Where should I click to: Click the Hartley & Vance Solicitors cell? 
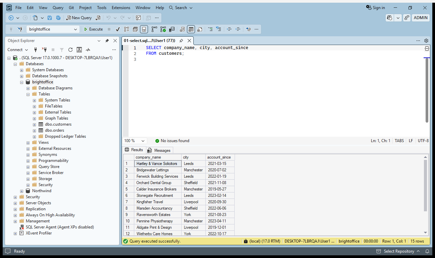(157, 164)
